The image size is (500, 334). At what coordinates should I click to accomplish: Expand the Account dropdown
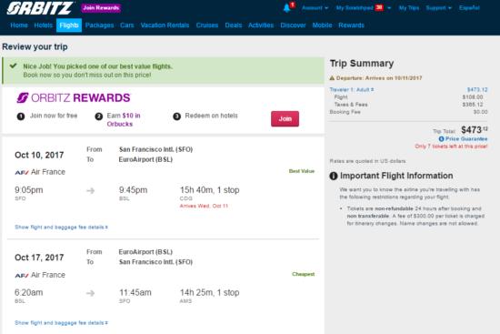[x=315, y=8]
